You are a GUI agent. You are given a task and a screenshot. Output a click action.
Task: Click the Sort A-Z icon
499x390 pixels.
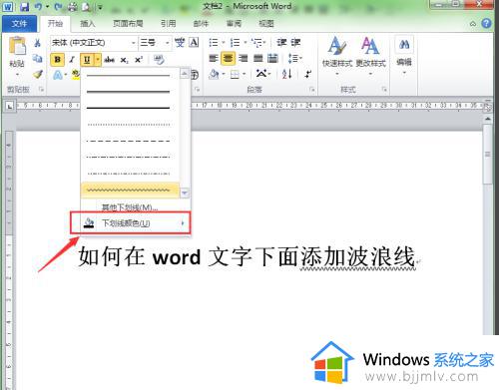[286, 74]
